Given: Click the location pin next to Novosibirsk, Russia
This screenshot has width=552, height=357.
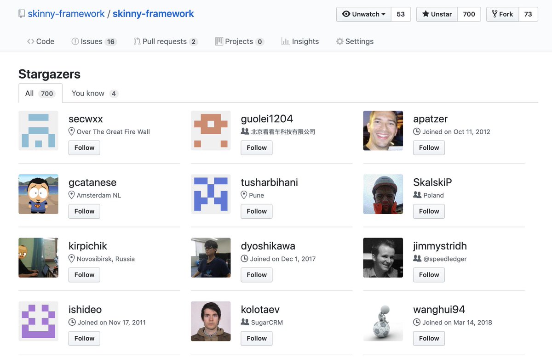Looking at the screenshot, I should [x=71, y=259].
